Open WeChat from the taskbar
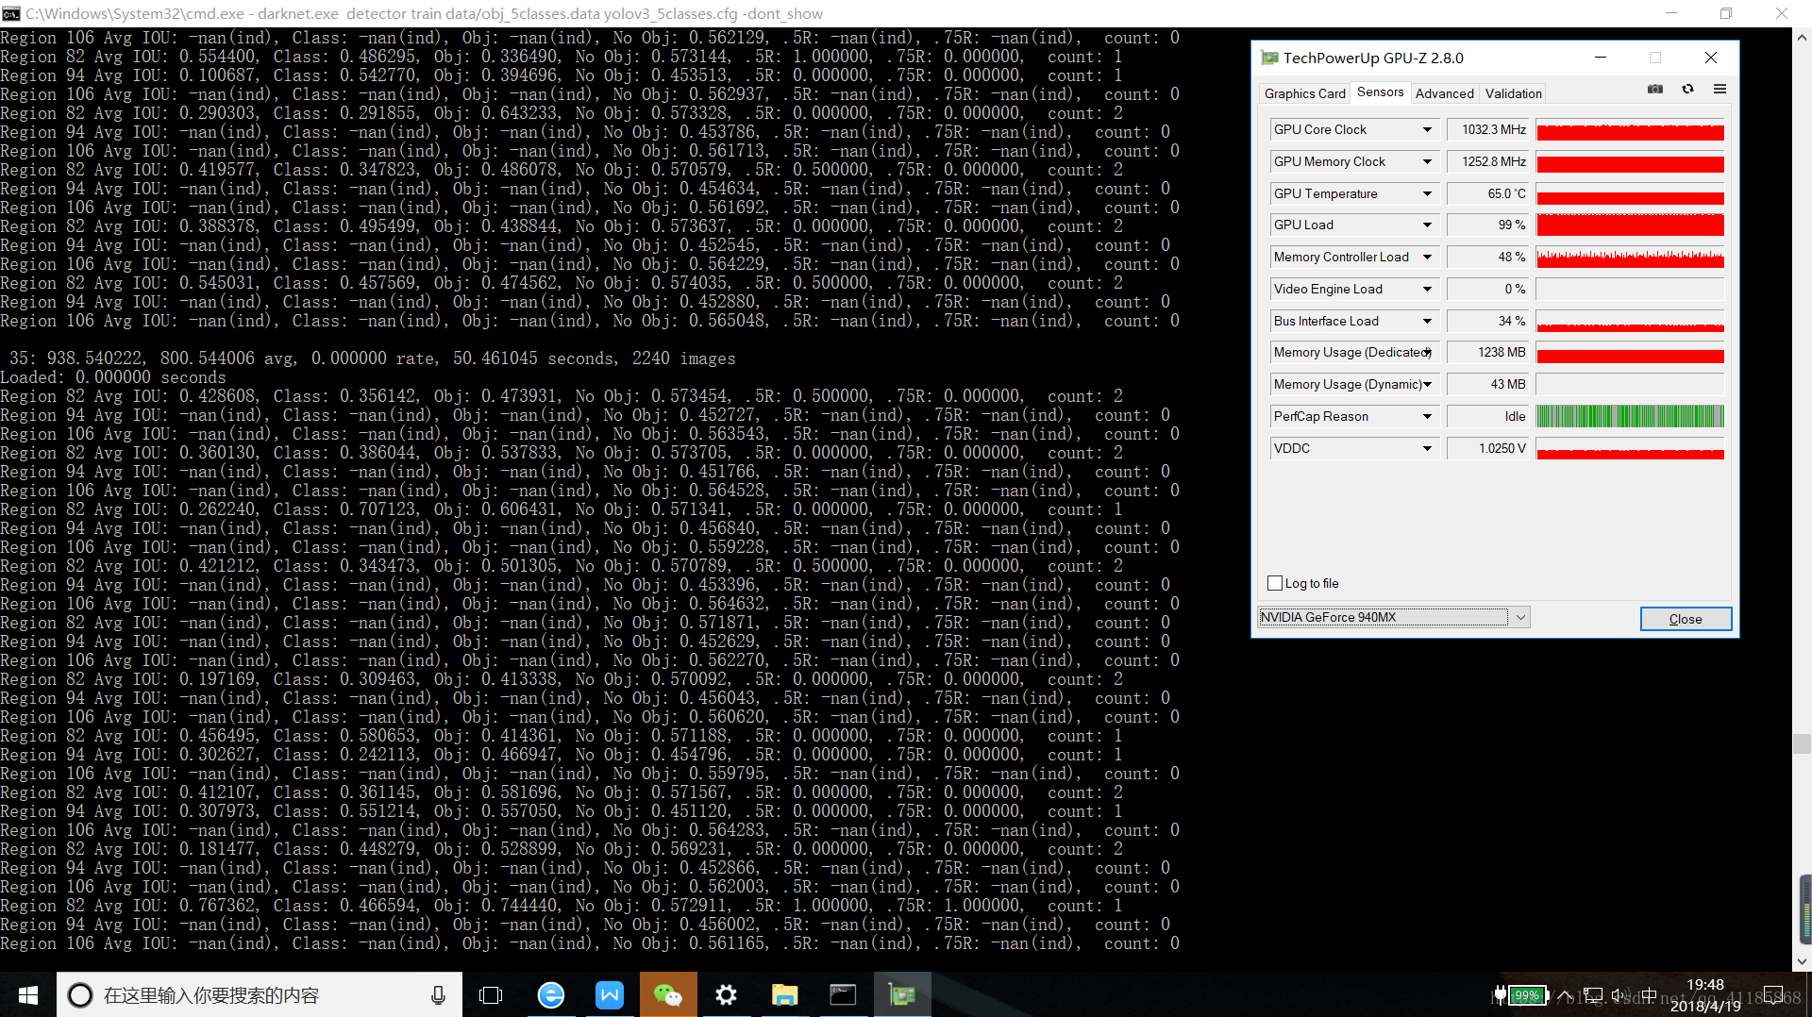This screenshot has width=1812, height=1017. (668, 995)
